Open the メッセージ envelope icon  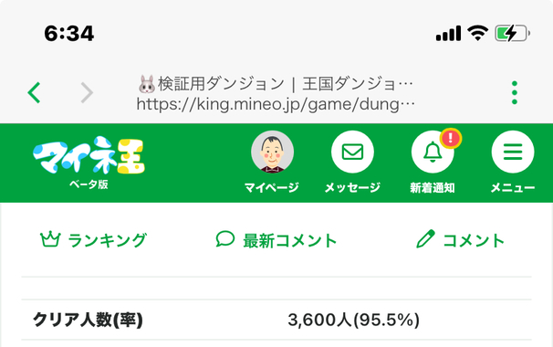352,152
